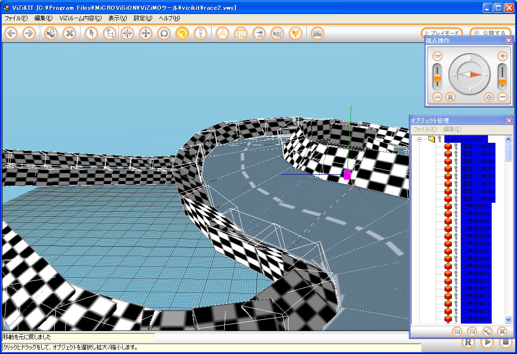Select the arrow pointer selection tool

tap(91, 33)
